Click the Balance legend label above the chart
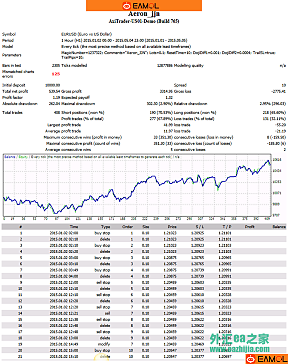This screenshot has height=364, width=288. (10, 157)
